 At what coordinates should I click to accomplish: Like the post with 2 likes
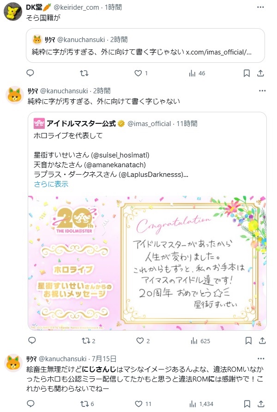tap(143, 341)
